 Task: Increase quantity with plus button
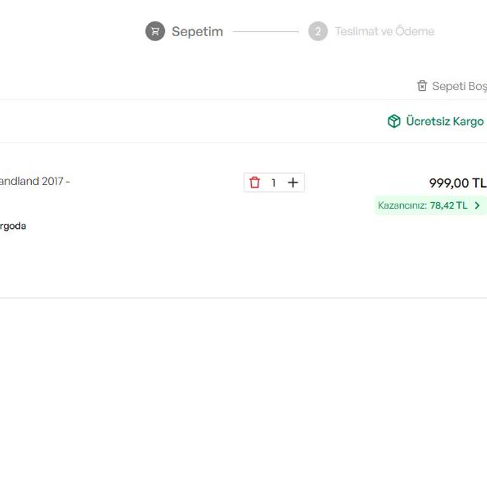(x=293, y=183)
